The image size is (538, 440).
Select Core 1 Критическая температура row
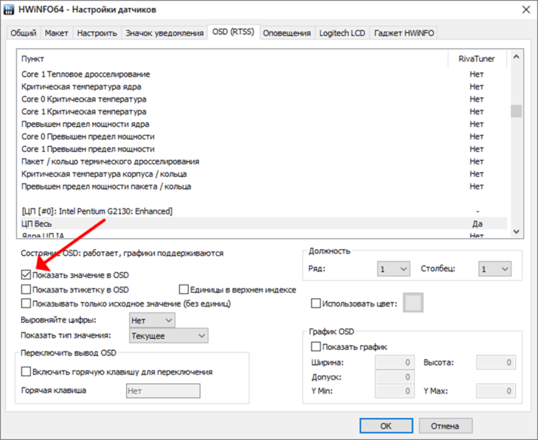264,111
